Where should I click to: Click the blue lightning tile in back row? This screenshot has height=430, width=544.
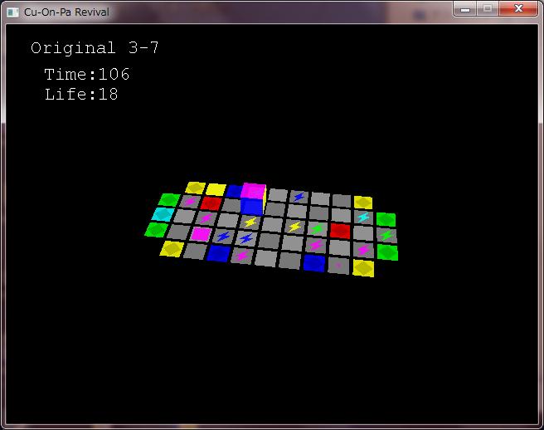[x=298, y=197]
